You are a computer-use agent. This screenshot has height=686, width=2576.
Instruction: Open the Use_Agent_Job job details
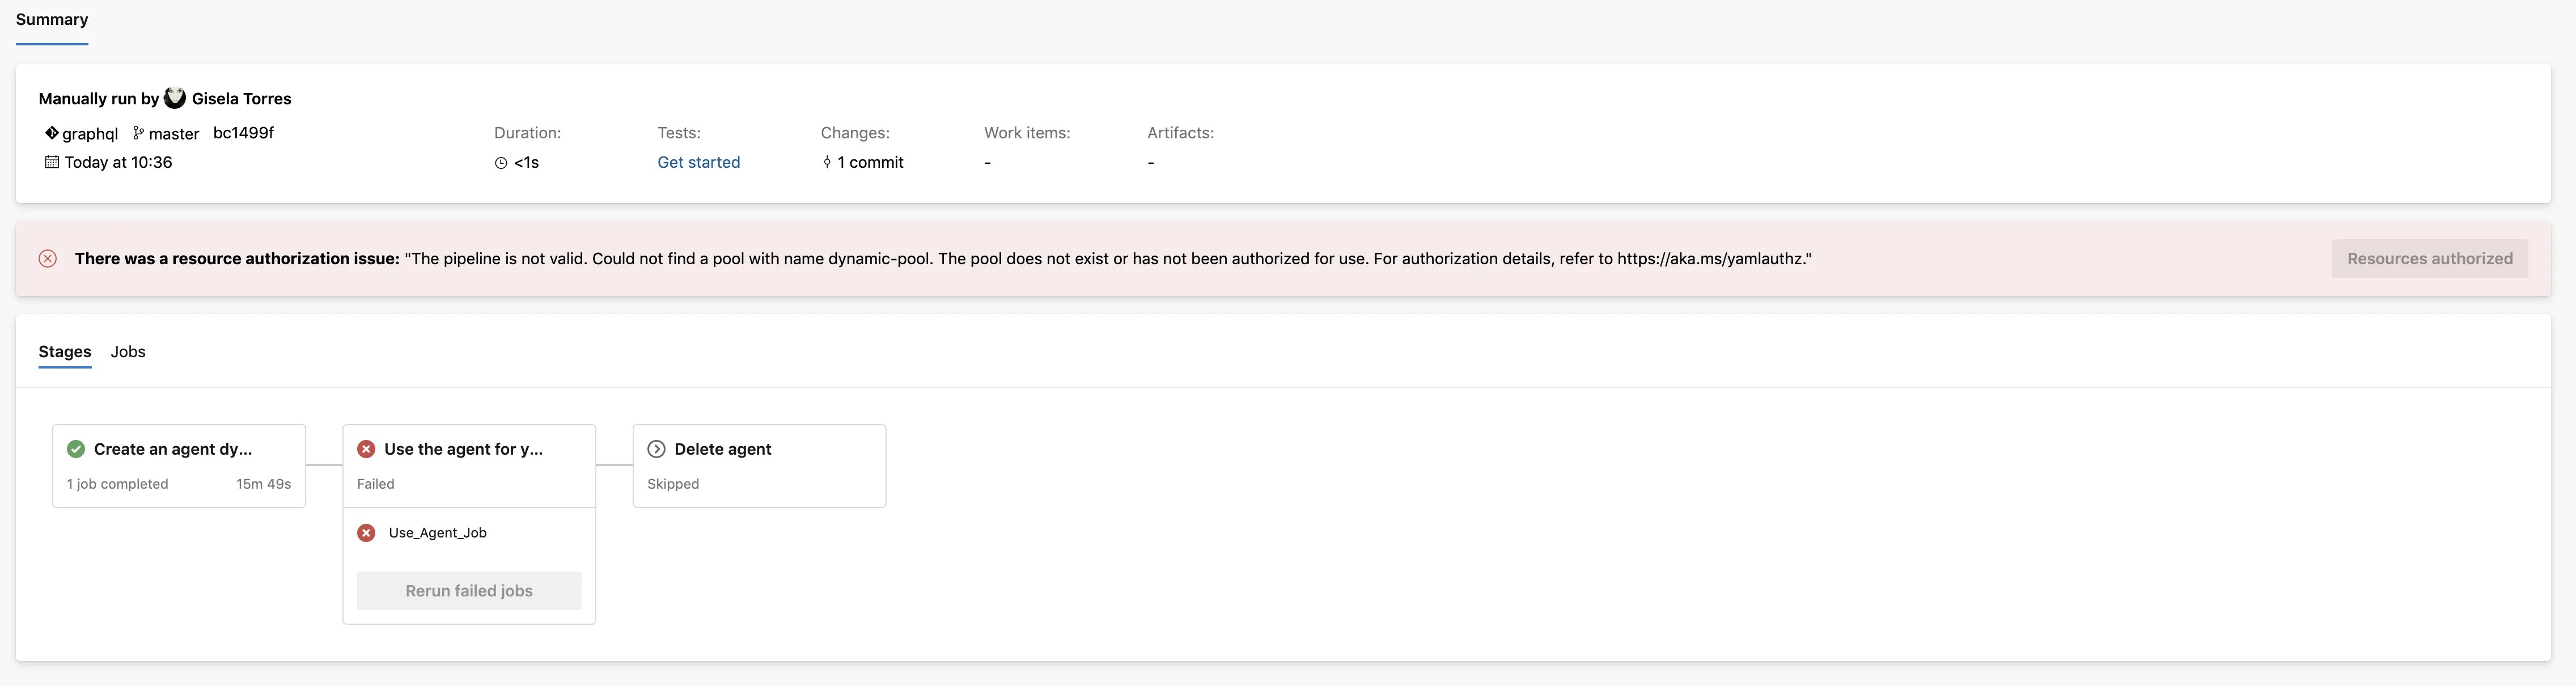click(x=436, y=532)
